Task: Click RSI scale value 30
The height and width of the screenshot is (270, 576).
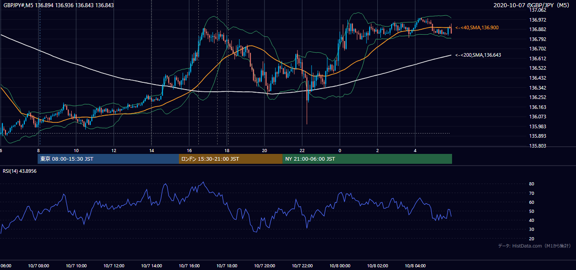Action: pyautogui.click(x=532, y=229)
